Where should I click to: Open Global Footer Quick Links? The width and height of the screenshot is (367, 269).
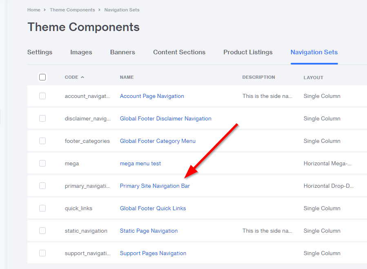[153, 208]
